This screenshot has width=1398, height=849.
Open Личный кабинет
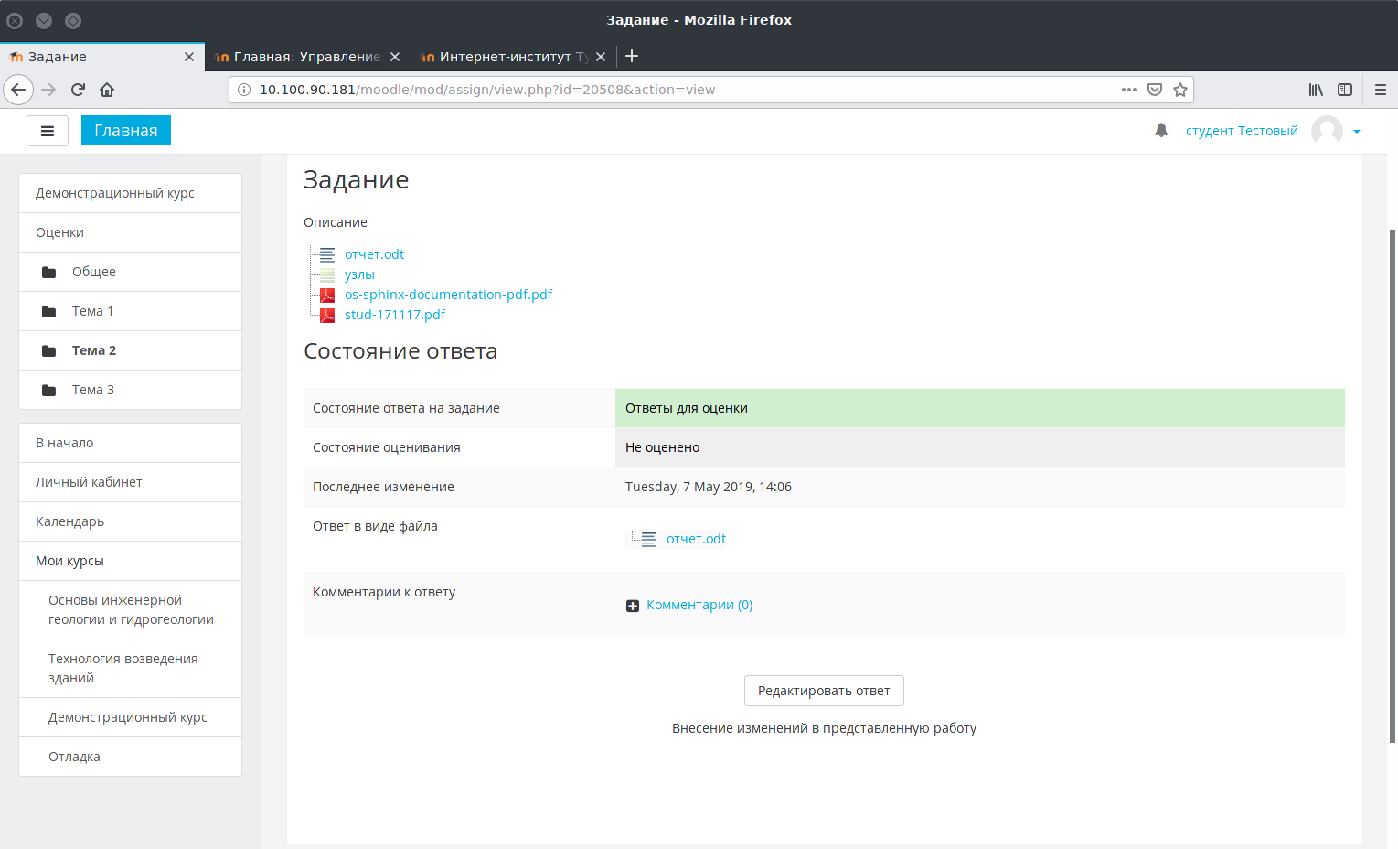coord(130,482)
